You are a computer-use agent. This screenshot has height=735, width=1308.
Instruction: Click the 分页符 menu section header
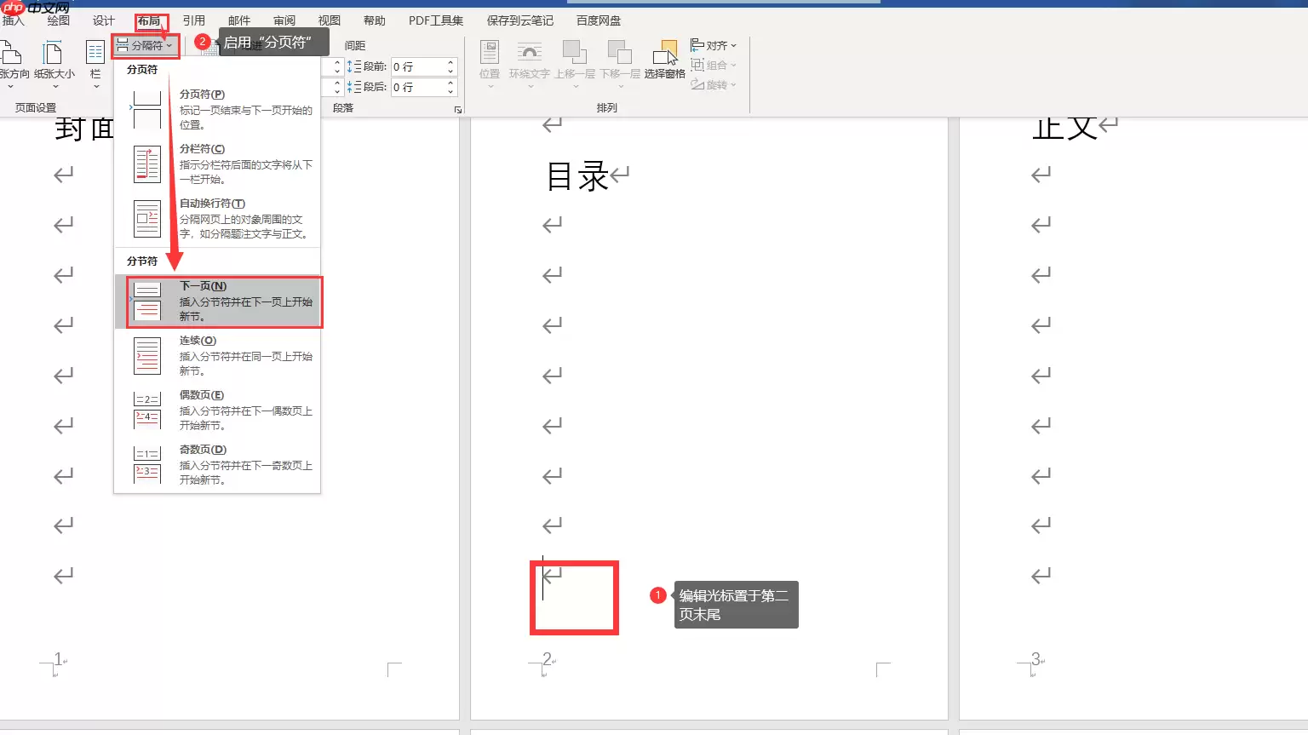tap(142, 69)
